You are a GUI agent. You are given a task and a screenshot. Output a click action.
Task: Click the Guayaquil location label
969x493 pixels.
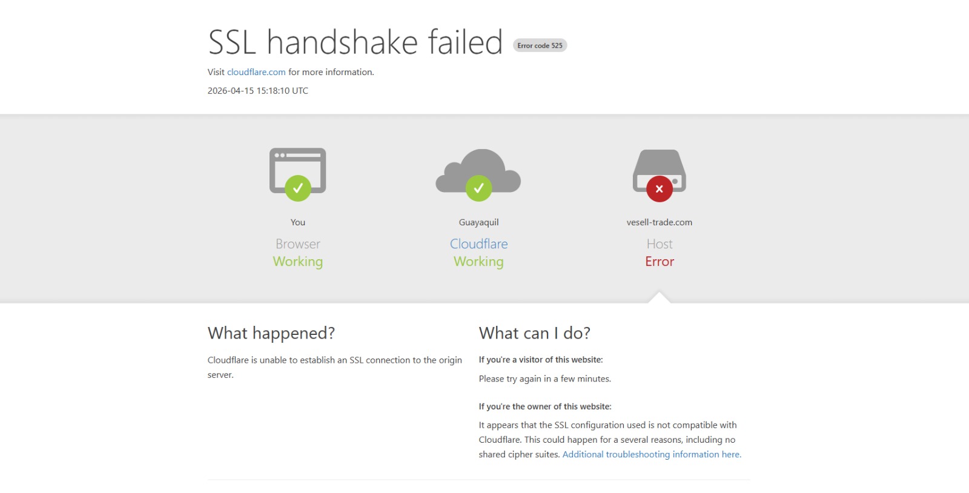click(478, 222)
